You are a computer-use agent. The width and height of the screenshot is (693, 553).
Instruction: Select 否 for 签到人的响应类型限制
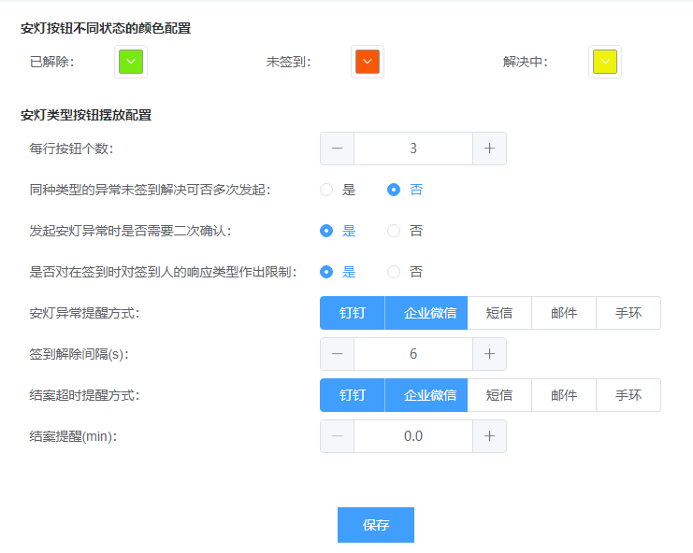[x=394, y=272]
